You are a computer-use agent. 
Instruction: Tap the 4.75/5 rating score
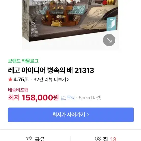click(x=21, y=80)
